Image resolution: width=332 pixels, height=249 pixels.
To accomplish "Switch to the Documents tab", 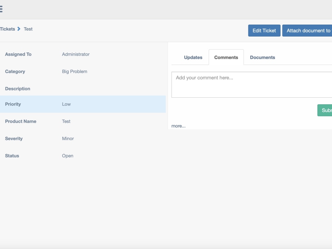I will [x=262, y=57].
